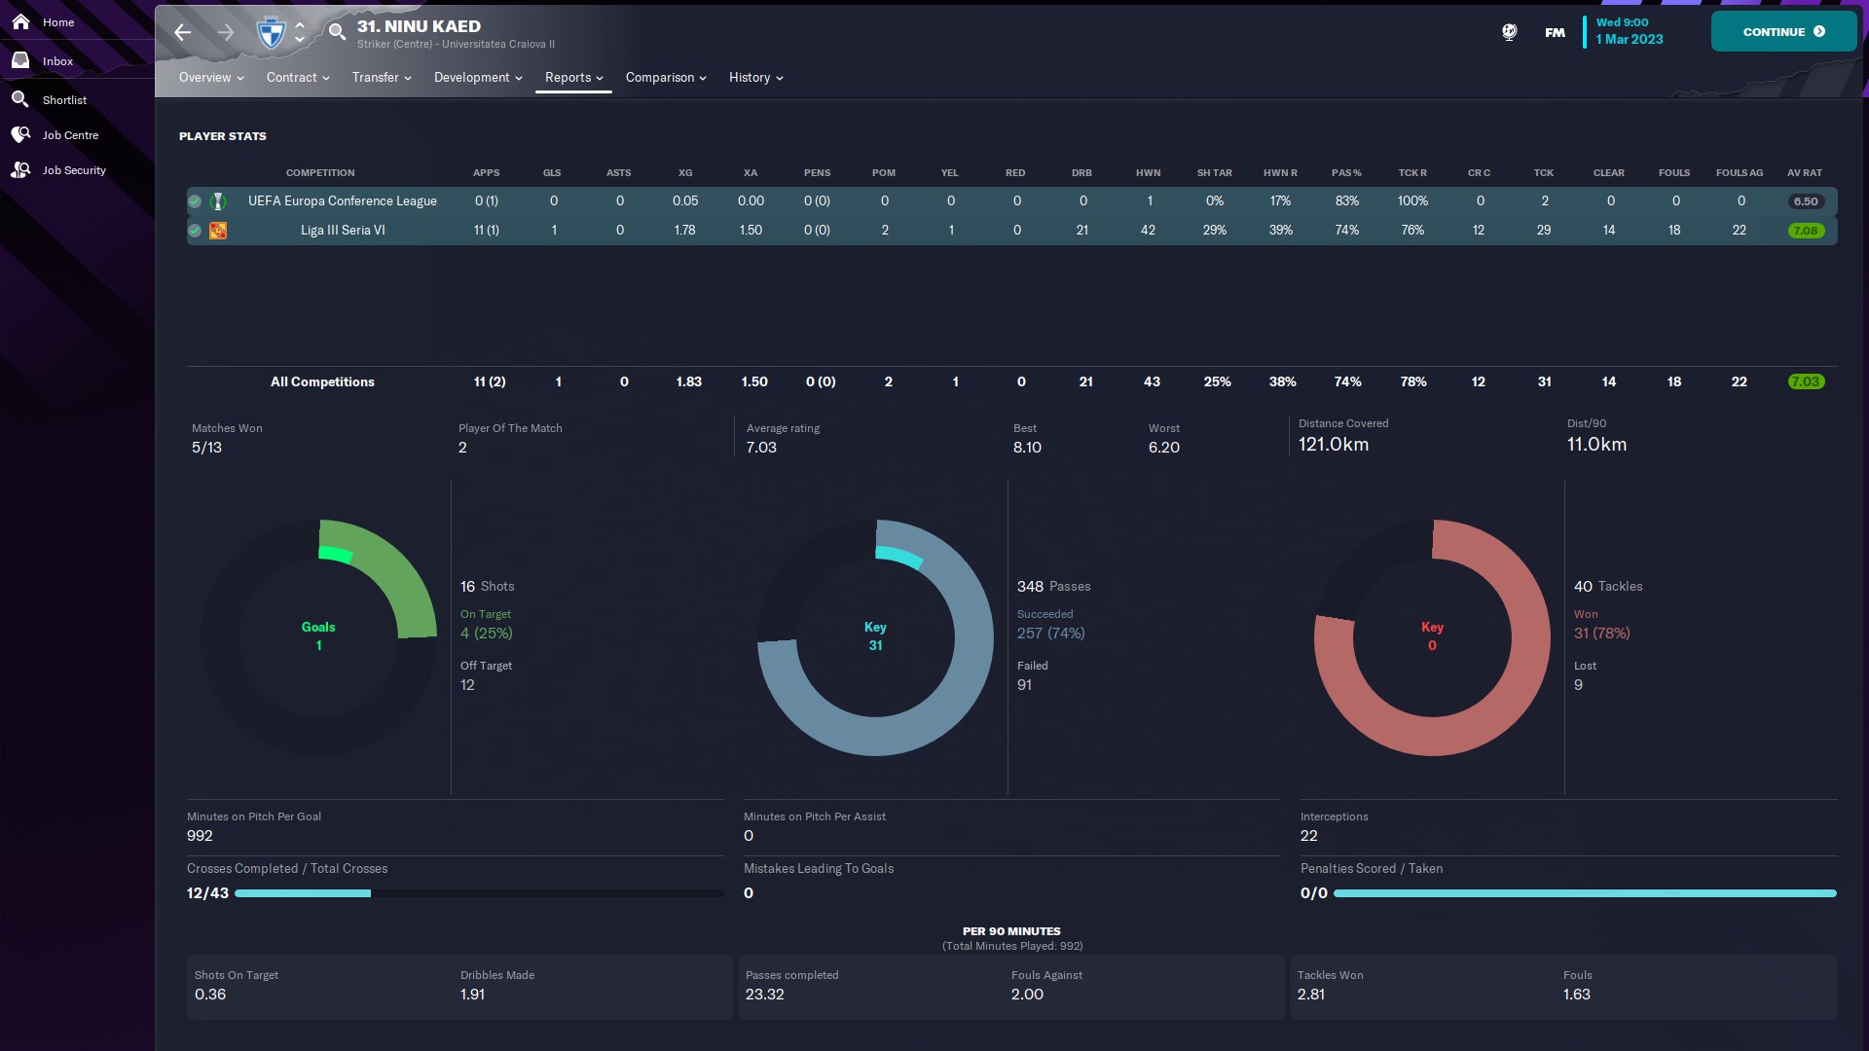
Task: Click the FM menu logo
Action: tap(1555, 32)
